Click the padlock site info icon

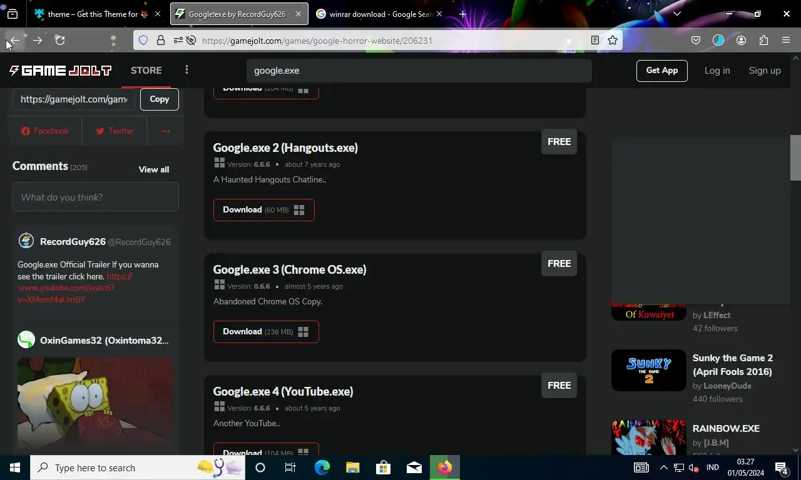[161, 40]
